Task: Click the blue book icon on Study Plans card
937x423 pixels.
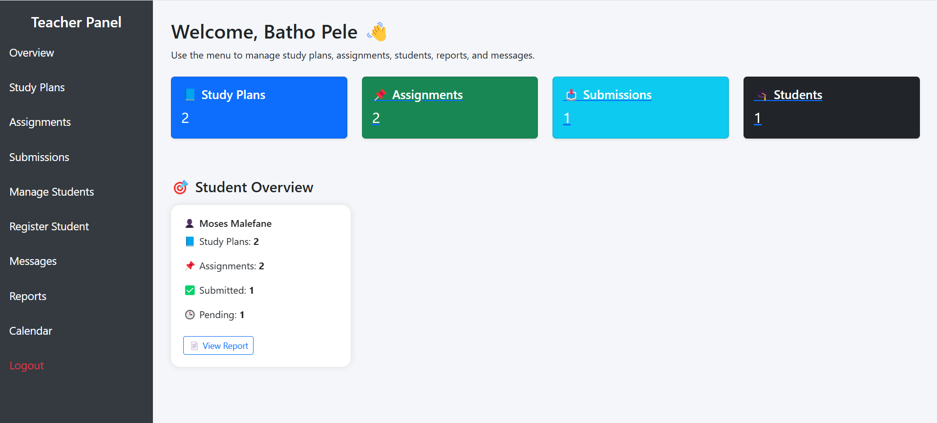Action: [190, 95]
